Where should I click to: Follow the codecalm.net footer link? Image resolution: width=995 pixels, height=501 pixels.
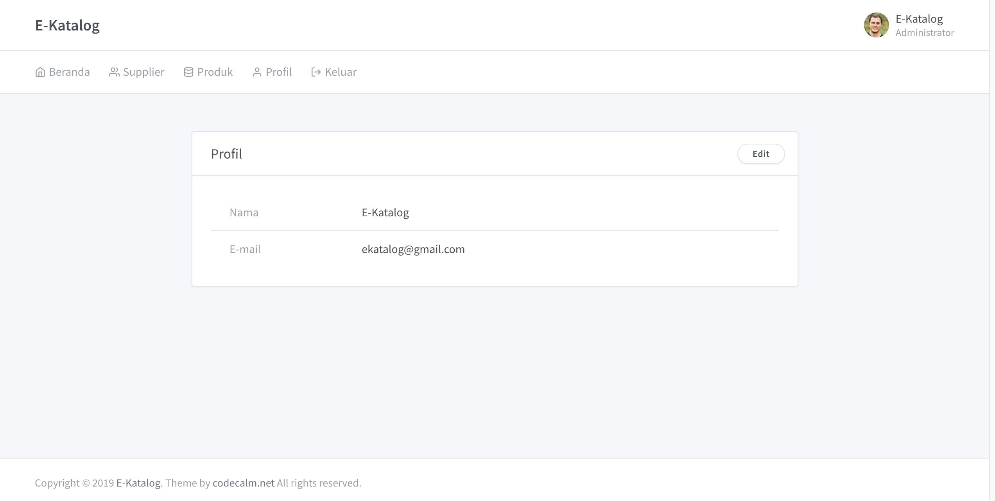click(243, 483)
